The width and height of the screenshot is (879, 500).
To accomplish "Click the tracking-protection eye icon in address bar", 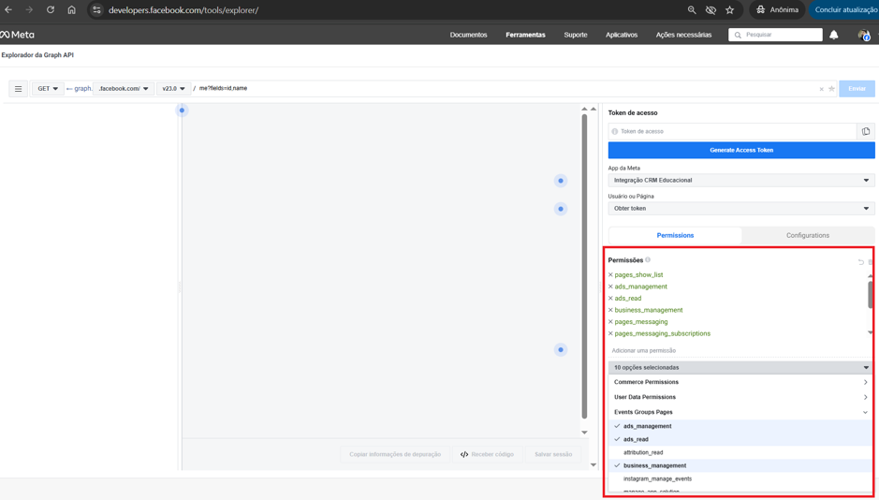I will coord(711,9).
